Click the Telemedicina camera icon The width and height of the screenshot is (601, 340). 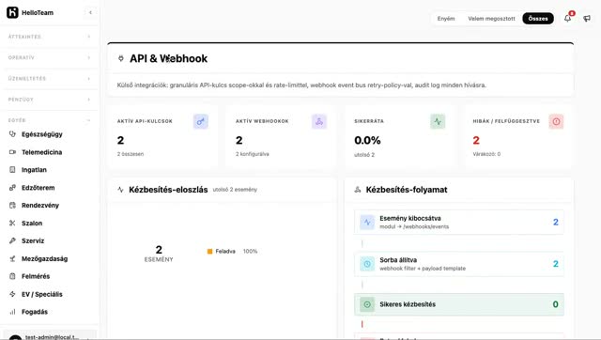click(12, 152)
